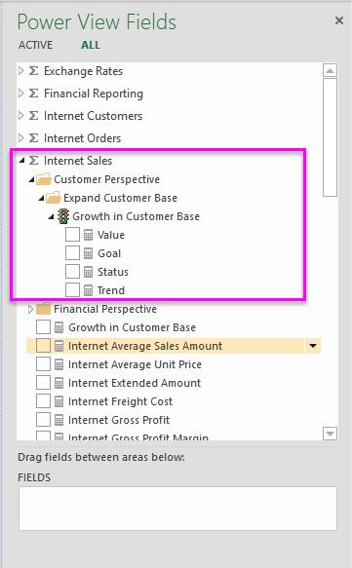The image size is (352, 568).
Task: Click the sigma icon beside Internet Orders
Action: pyautogui.click(x=33, y=138)
